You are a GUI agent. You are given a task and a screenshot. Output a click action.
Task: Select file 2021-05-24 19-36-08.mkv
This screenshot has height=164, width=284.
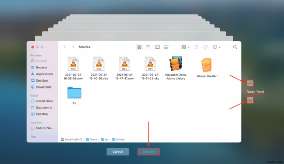click(73, 68)
